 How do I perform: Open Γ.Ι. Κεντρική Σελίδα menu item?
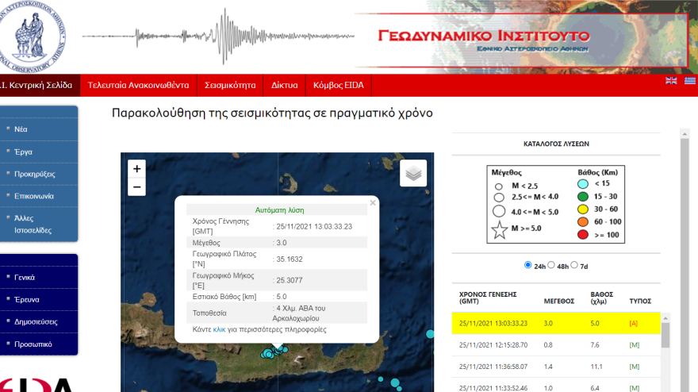(x=40, y=85)
